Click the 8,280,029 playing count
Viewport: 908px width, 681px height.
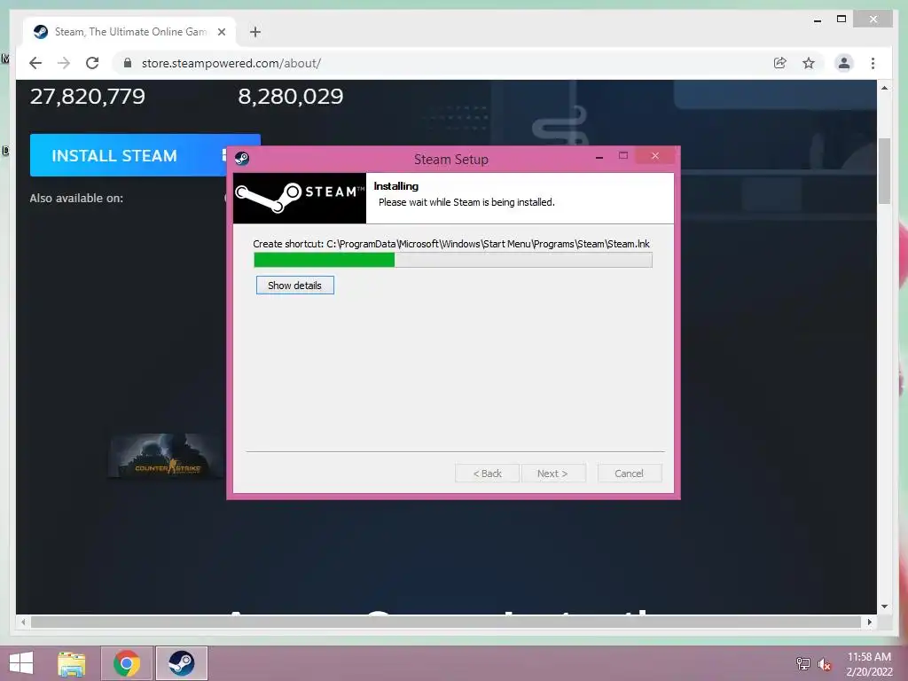[x=291, y=96]
